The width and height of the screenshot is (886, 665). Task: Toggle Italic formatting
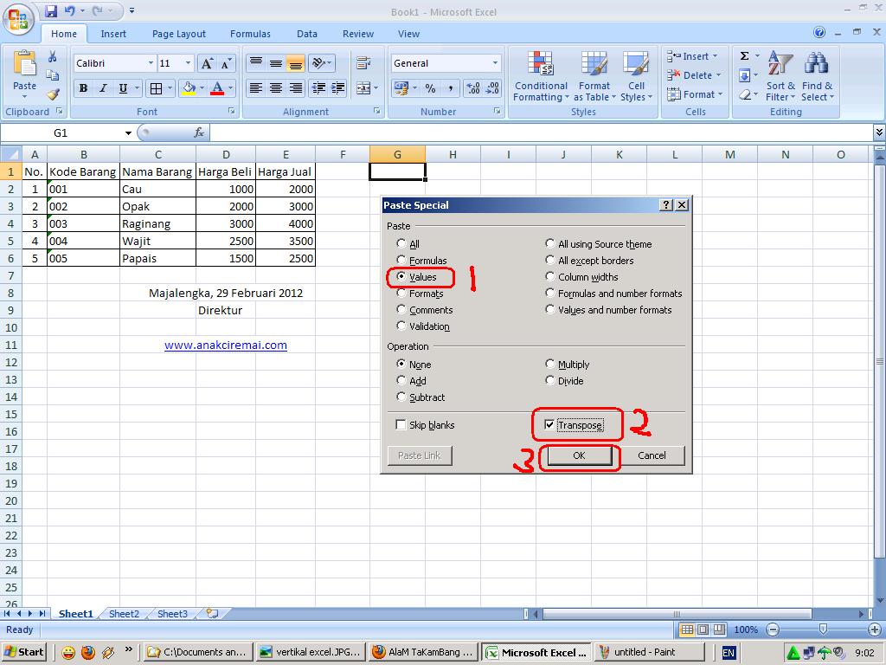103,88
